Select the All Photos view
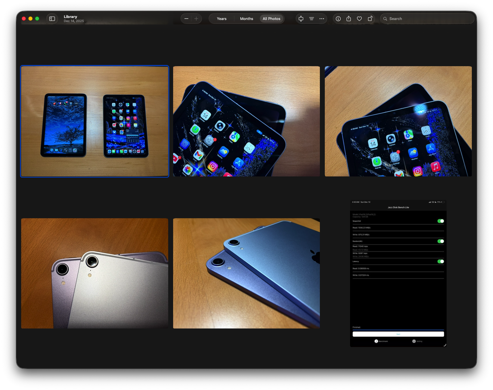Image resolution: width=493 pixels, height=390 pixels. [271, 19]
